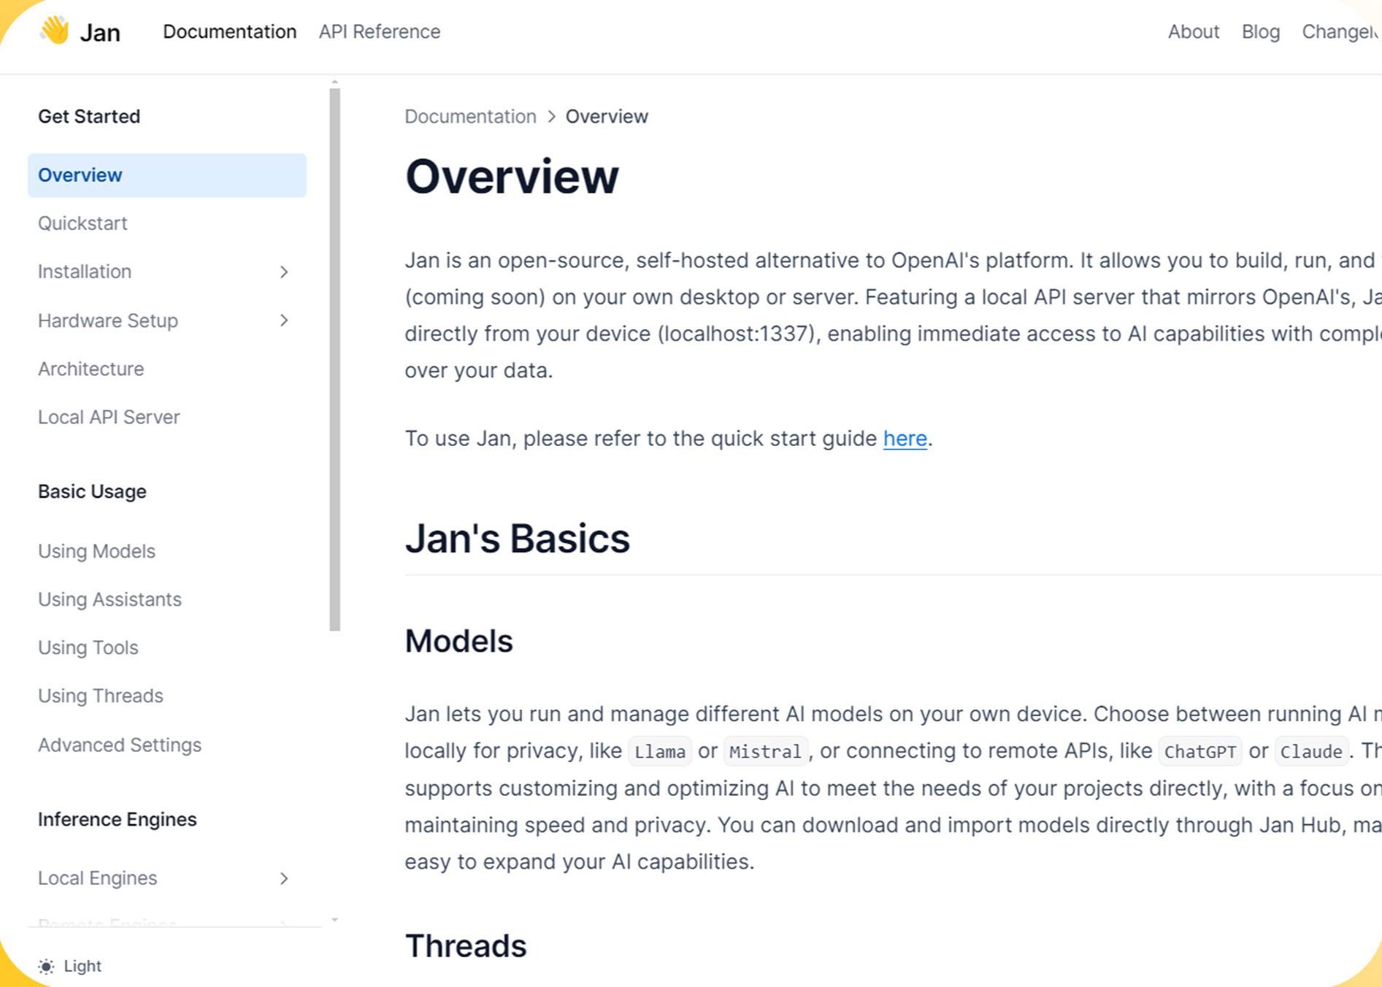Select Overview in the sidebar

point(167,175)
